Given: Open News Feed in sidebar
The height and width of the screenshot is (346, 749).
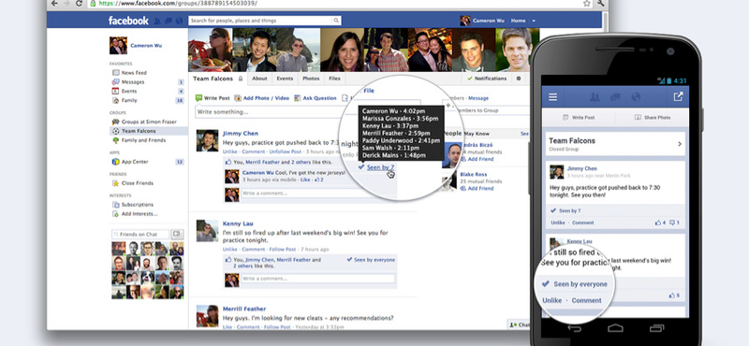Looking at the screenshot, I should [134, 73].
